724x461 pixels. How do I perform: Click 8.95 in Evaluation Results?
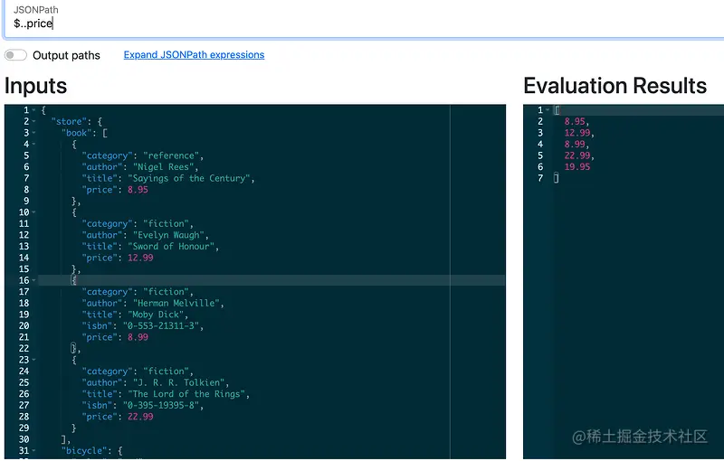[x=575, y=122]
